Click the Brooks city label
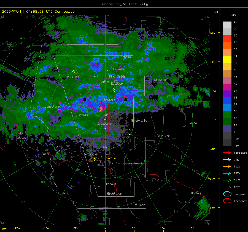The image size is (248, 232). [x=196, y=193]
